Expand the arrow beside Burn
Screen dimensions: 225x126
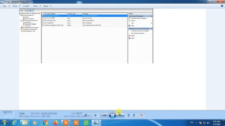pyautogui.click(x=40, y=6)
